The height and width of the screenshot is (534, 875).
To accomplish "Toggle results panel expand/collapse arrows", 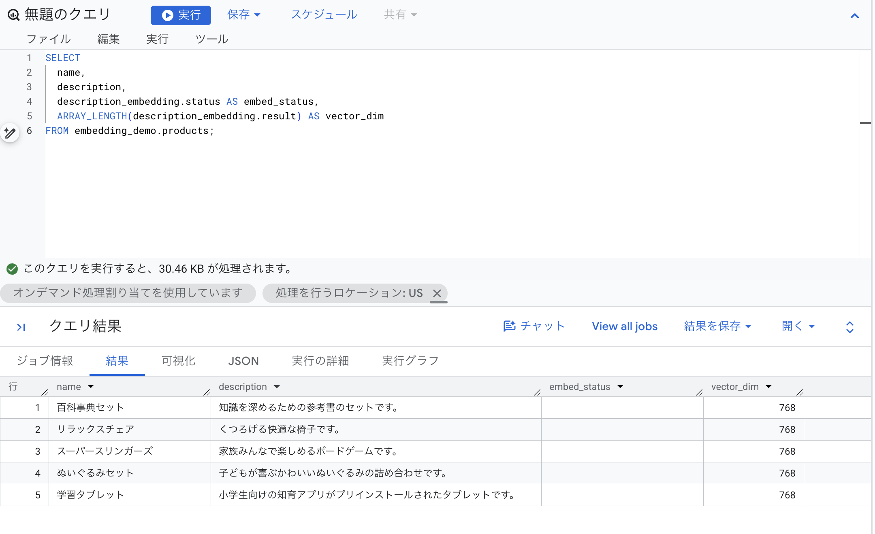I will tap(850, 327).
